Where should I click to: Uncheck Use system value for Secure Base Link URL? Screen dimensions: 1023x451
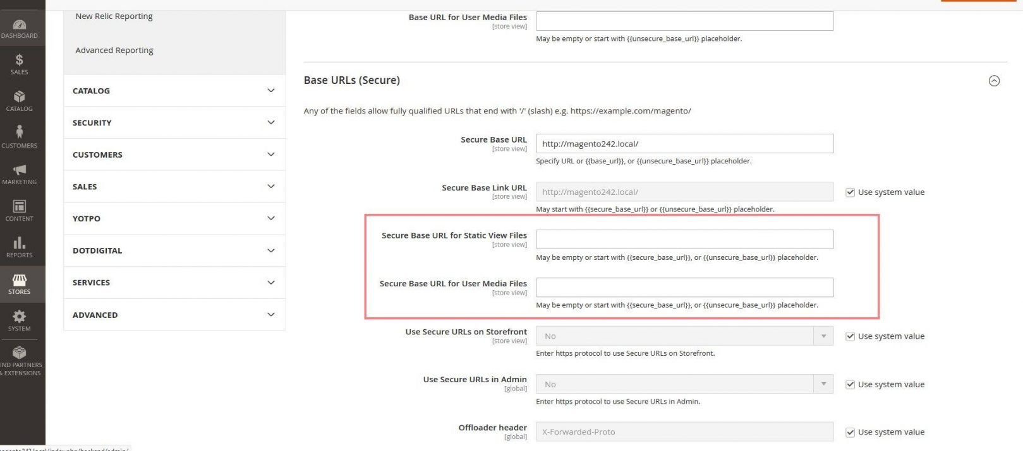(850, 192)
